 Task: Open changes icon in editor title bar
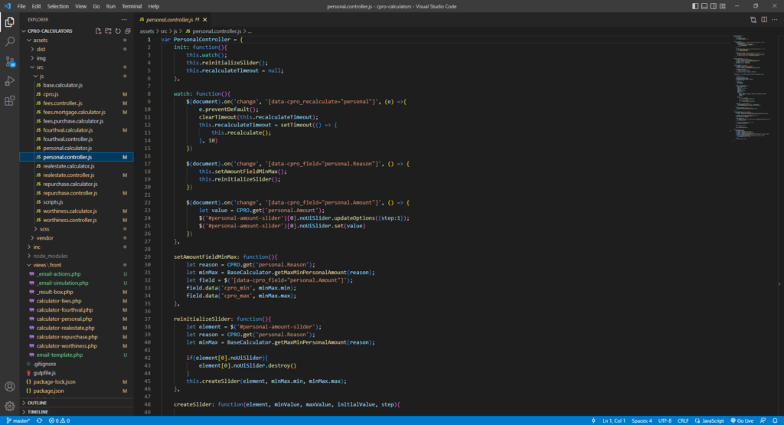(x=753, y=19)
